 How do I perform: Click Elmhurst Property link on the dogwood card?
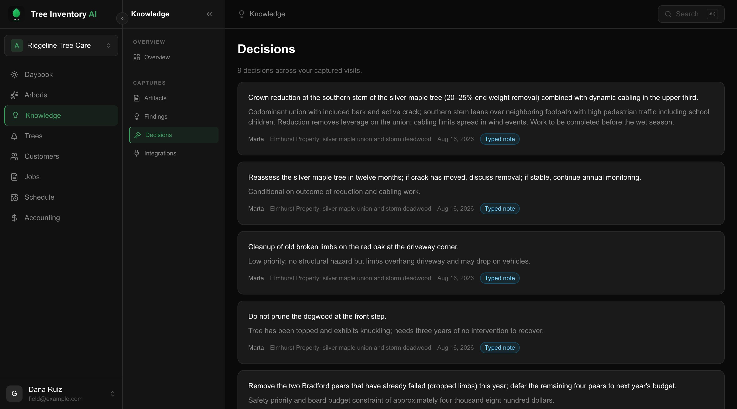click(x=350, y=348)
